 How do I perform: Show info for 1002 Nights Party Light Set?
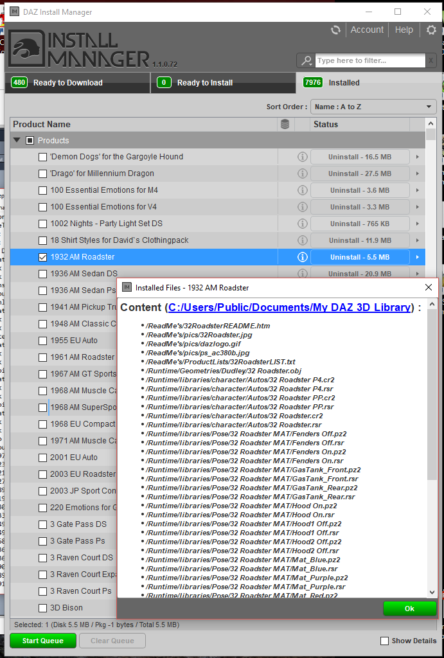coord(302,224)
